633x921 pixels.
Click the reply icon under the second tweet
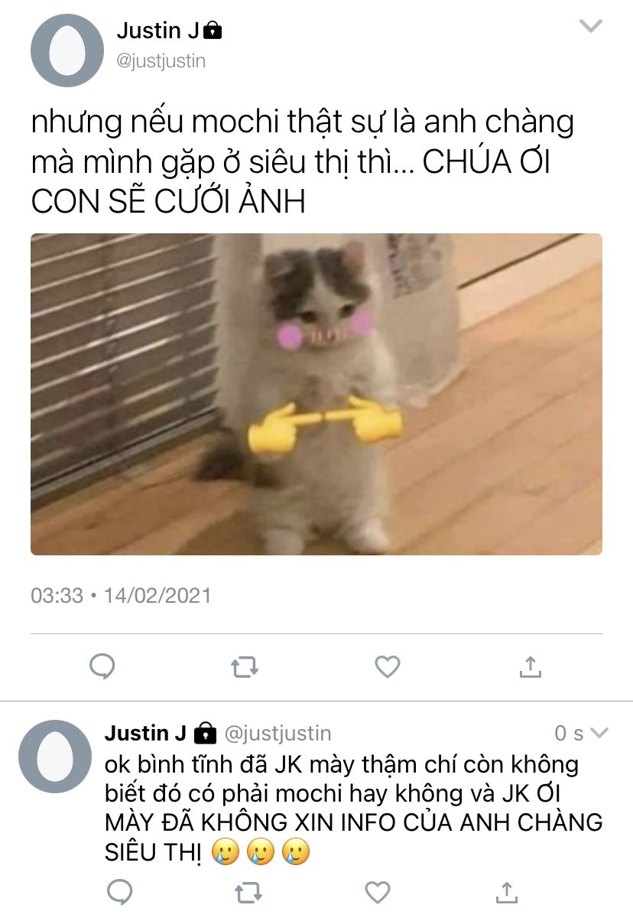coord(119,893)
